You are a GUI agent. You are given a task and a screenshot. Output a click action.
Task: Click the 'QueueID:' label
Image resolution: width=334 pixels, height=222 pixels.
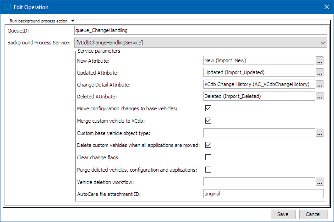coord(18,31)
